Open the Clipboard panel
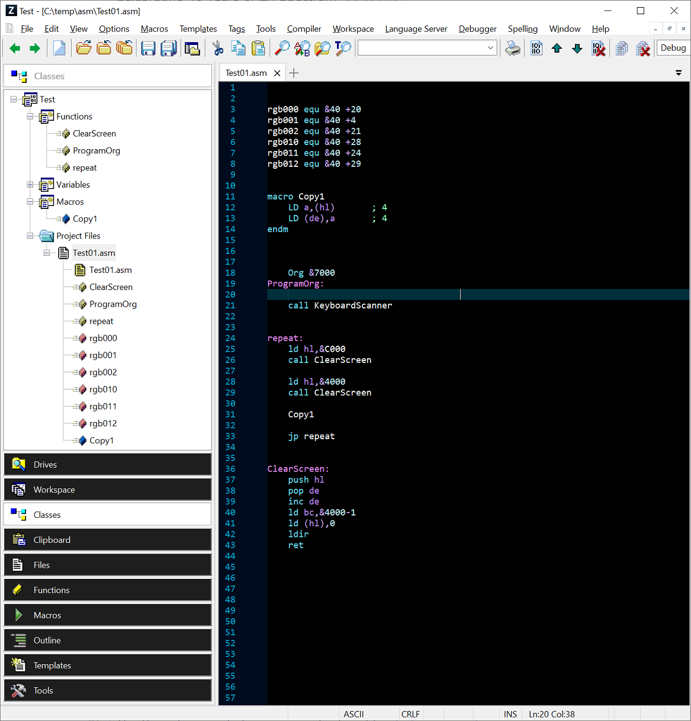Viewport: 691px width, 721px height. 108,540
